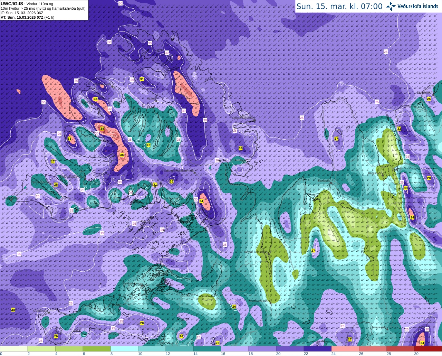The image size is (442, 356).
Task: Click the Reykir í Hrútafirði station label
Action: point(256,252)
